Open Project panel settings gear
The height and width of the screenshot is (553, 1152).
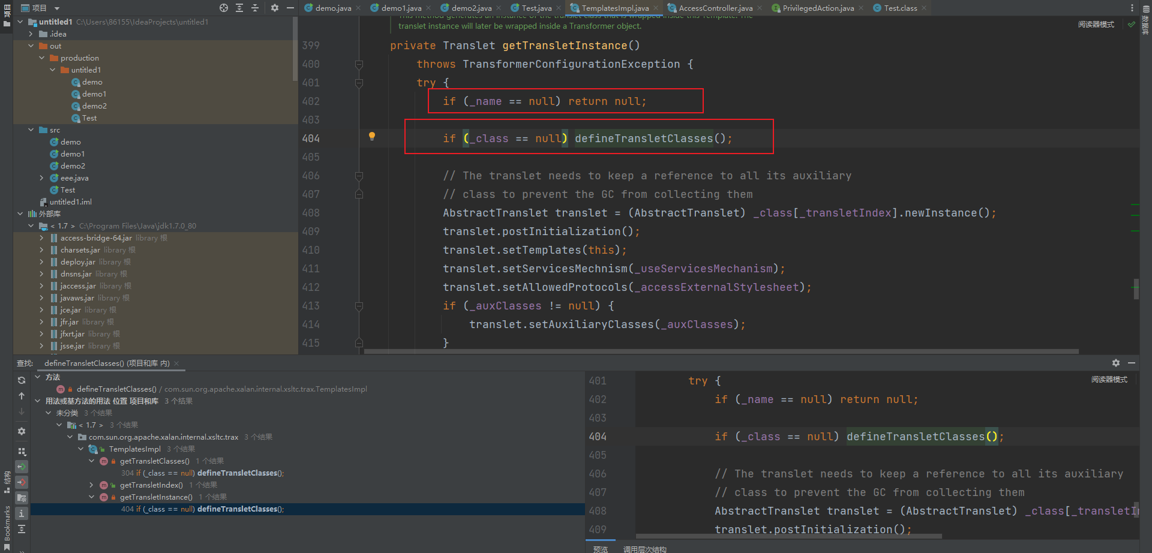click(x=275, y=8)
